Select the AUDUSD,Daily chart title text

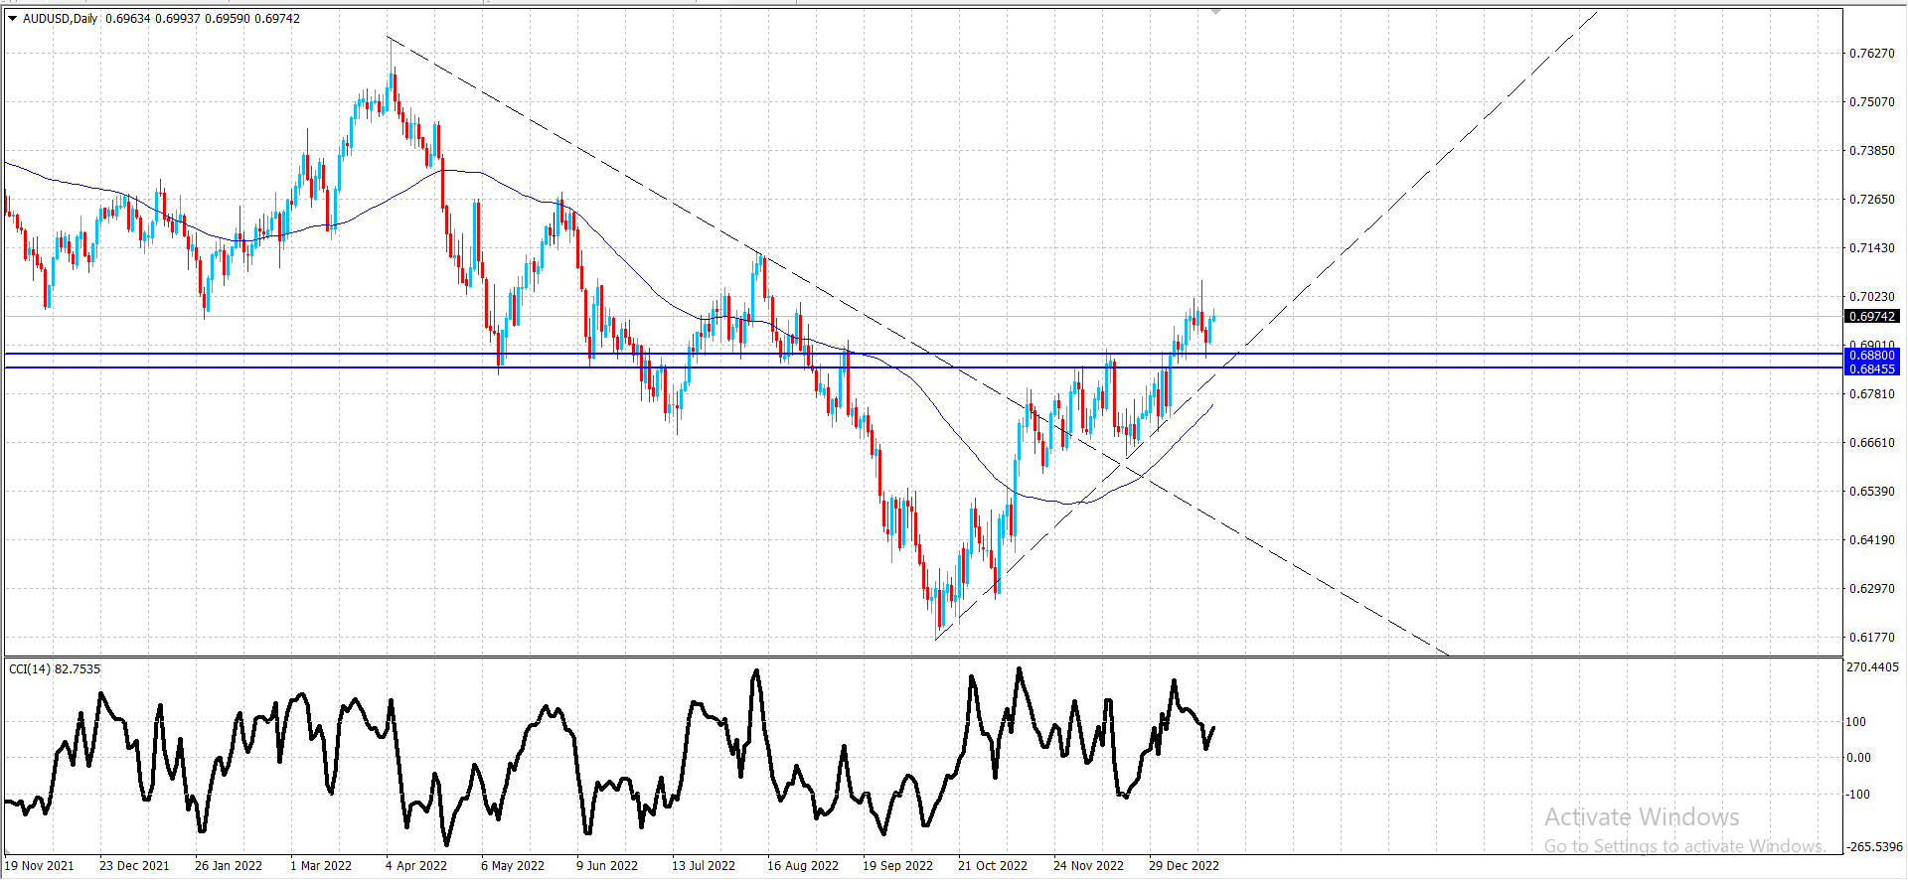coord(60,19)
